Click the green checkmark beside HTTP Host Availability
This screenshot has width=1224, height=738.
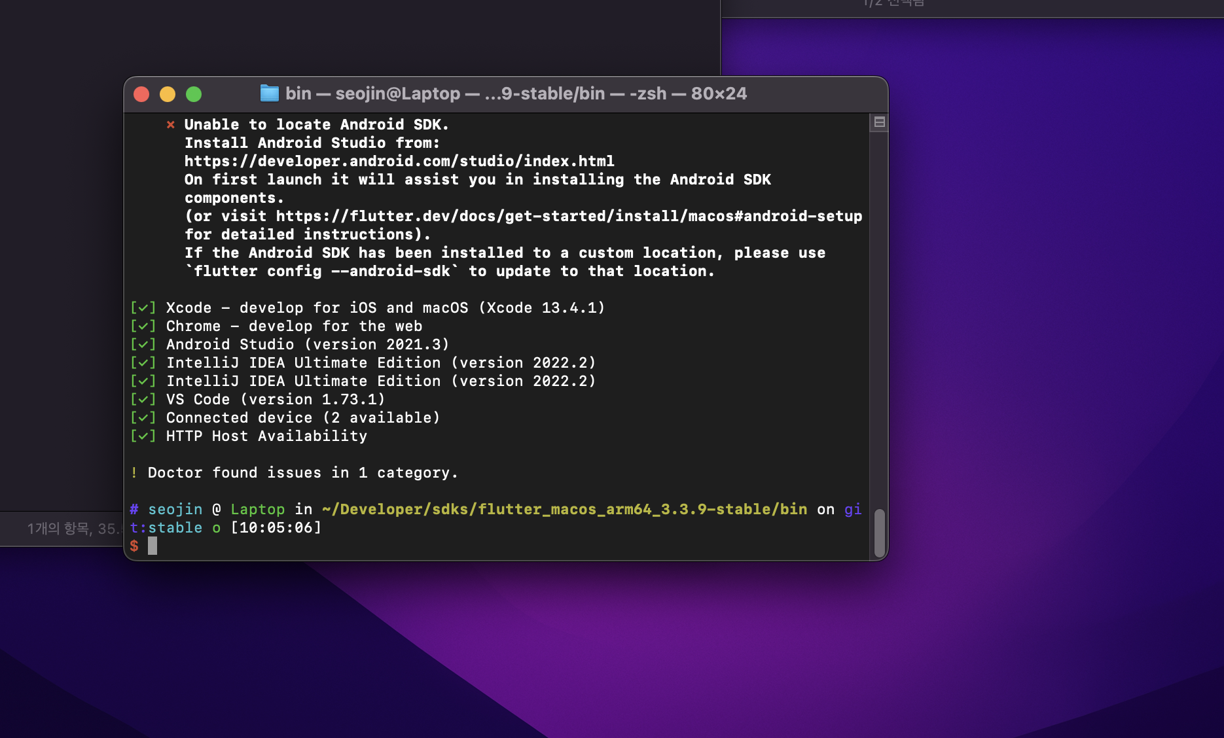[143, 436]
